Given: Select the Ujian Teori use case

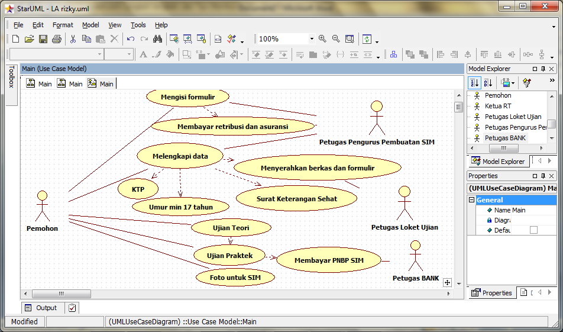Looking at the screenshot, I should [x=231, y=228].
